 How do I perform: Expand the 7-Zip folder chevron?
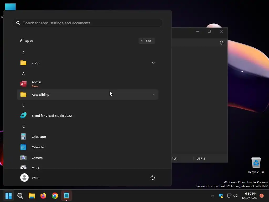(153, 63)
